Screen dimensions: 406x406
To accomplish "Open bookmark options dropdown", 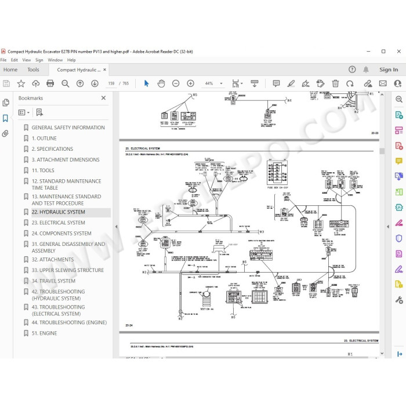I will tap(24, 113).
